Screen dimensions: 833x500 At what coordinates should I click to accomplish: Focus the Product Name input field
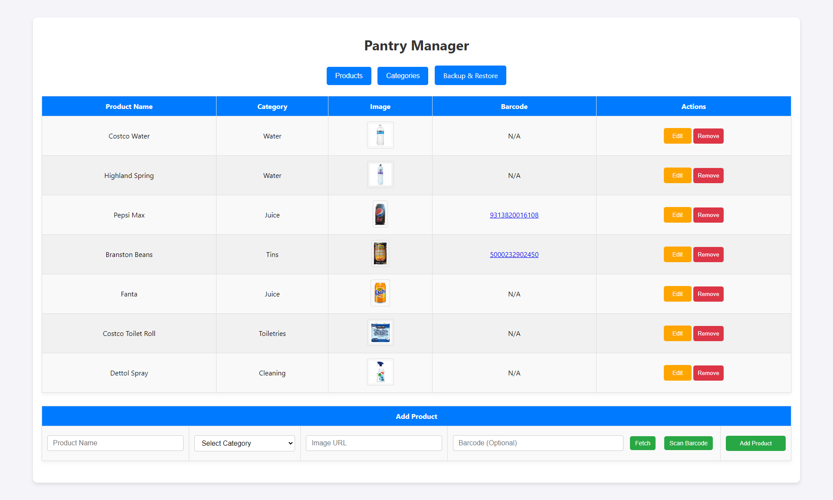115,443
